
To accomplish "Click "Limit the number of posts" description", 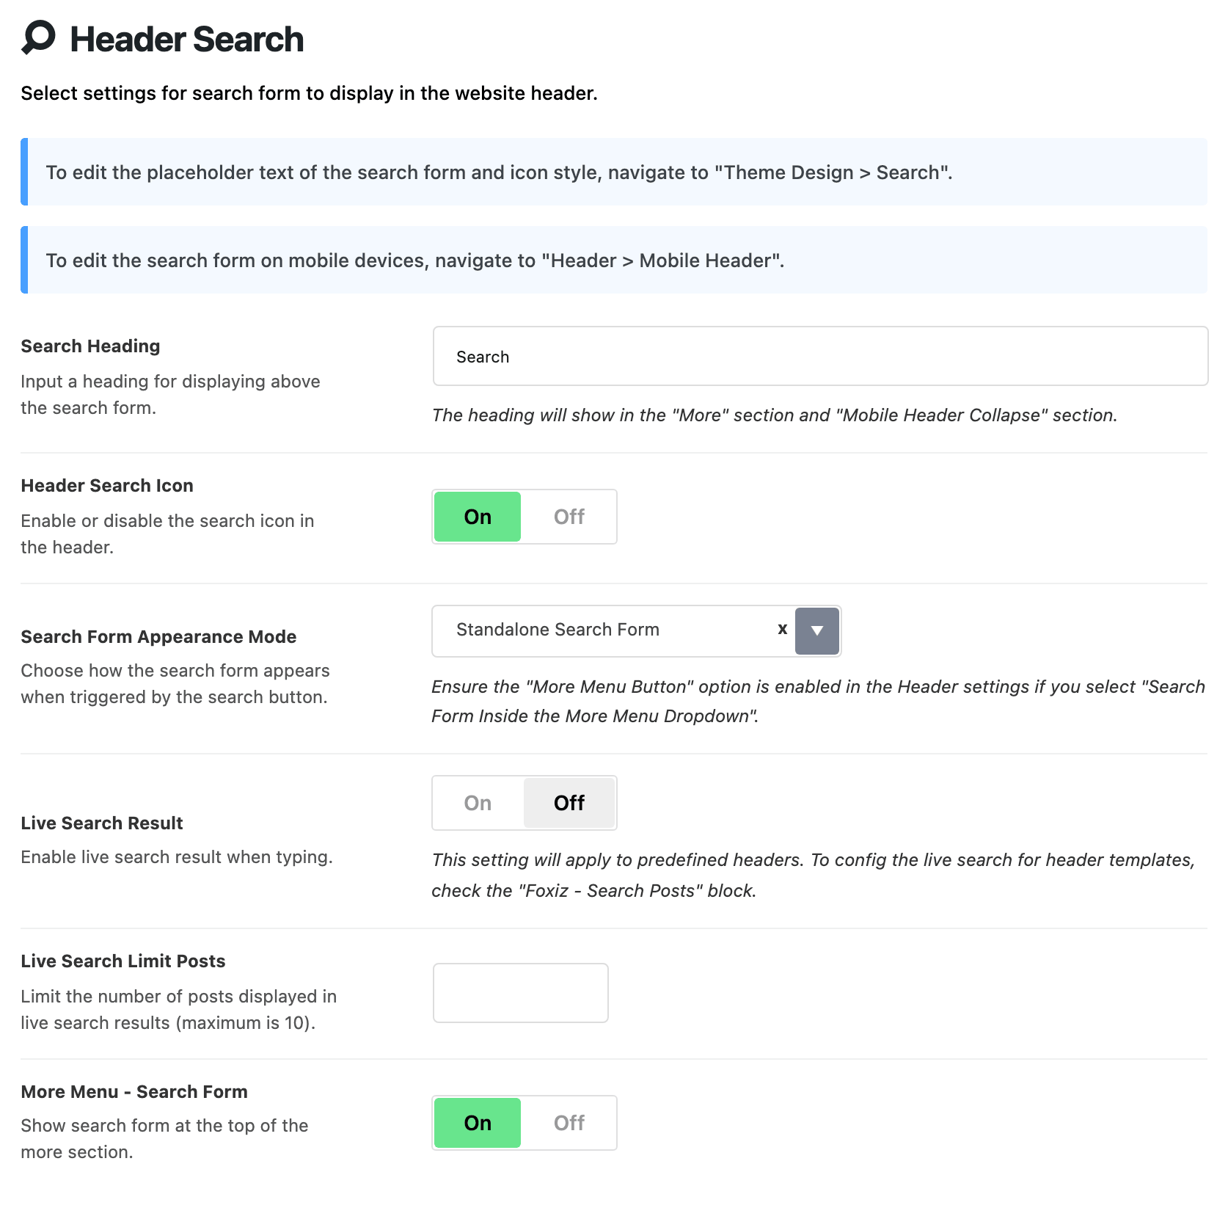I will (179, 1009).
